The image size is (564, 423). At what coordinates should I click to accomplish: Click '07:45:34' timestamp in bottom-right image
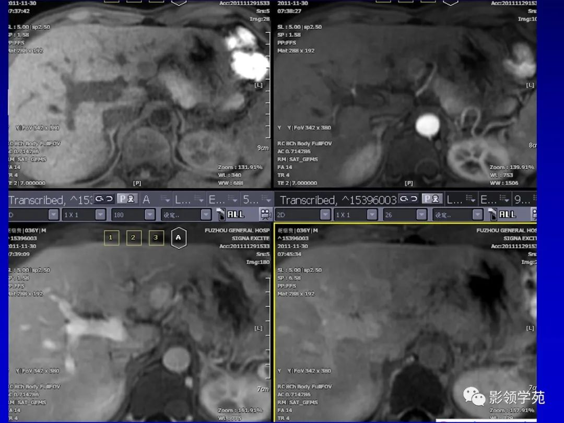coord(289,254)
